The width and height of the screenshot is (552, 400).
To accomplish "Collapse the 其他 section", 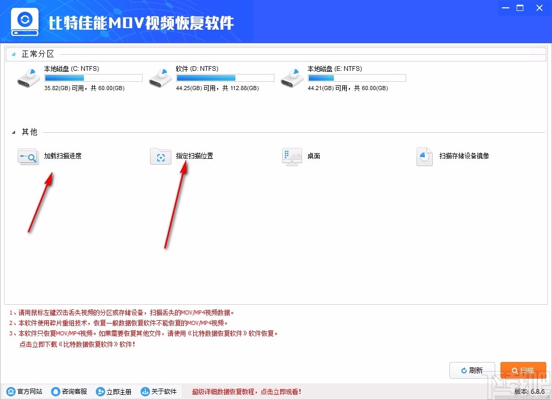I will tap(12, 132).
